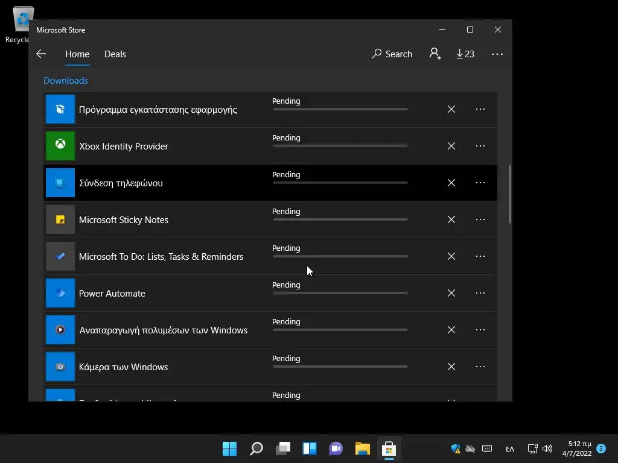This screenshot has height=463, width=618.
Task: Open File Explorer from the taskbar
Action: click(362, 449)
